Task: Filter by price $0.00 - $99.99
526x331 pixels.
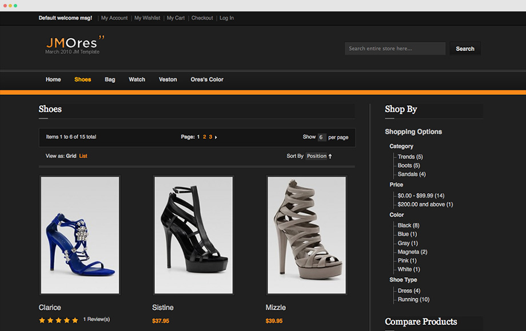Action: tap(421, 196)
